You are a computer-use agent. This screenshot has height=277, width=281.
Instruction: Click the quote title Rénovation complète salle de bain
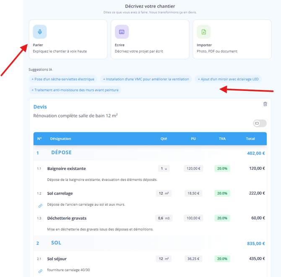tap(75, 115)
